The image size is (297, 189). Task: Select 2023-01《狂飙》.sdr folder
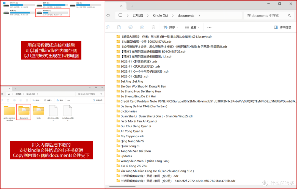(x=132, y=76)
